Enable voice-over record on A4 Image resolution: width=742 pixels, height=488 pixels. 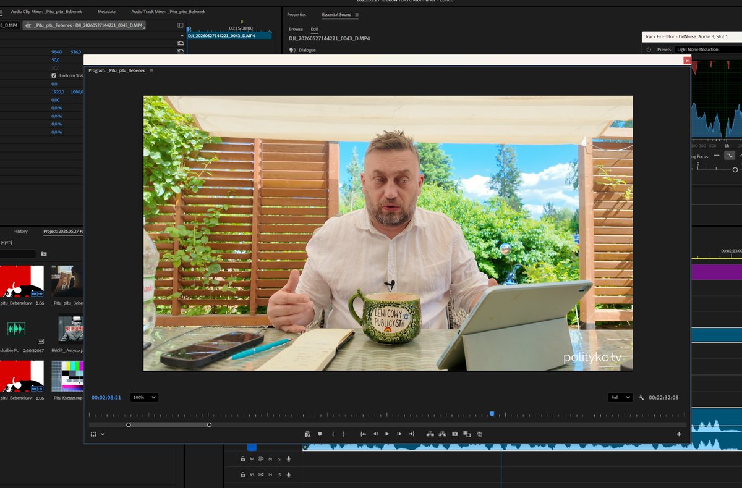tap(289, 459)
